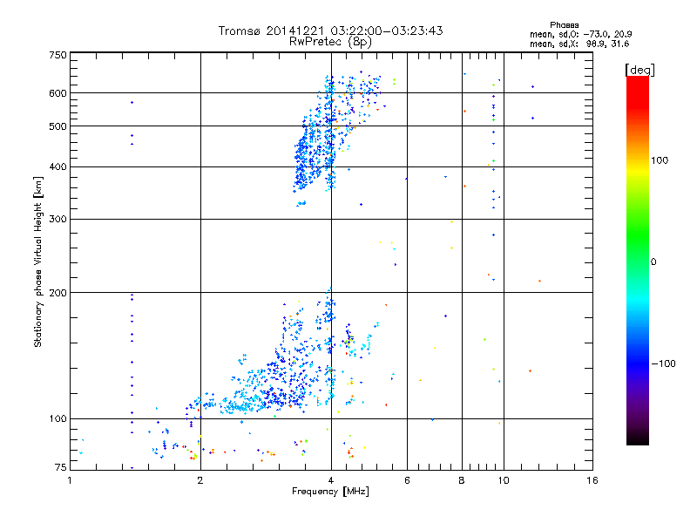The height and width of the screenshot is (523, 697).
Task: Click the x-axis label '10'
Action: click(504, 480)
